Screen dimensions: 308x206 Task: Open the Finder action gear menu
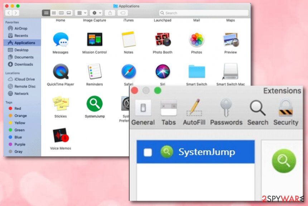pos(96,13)
